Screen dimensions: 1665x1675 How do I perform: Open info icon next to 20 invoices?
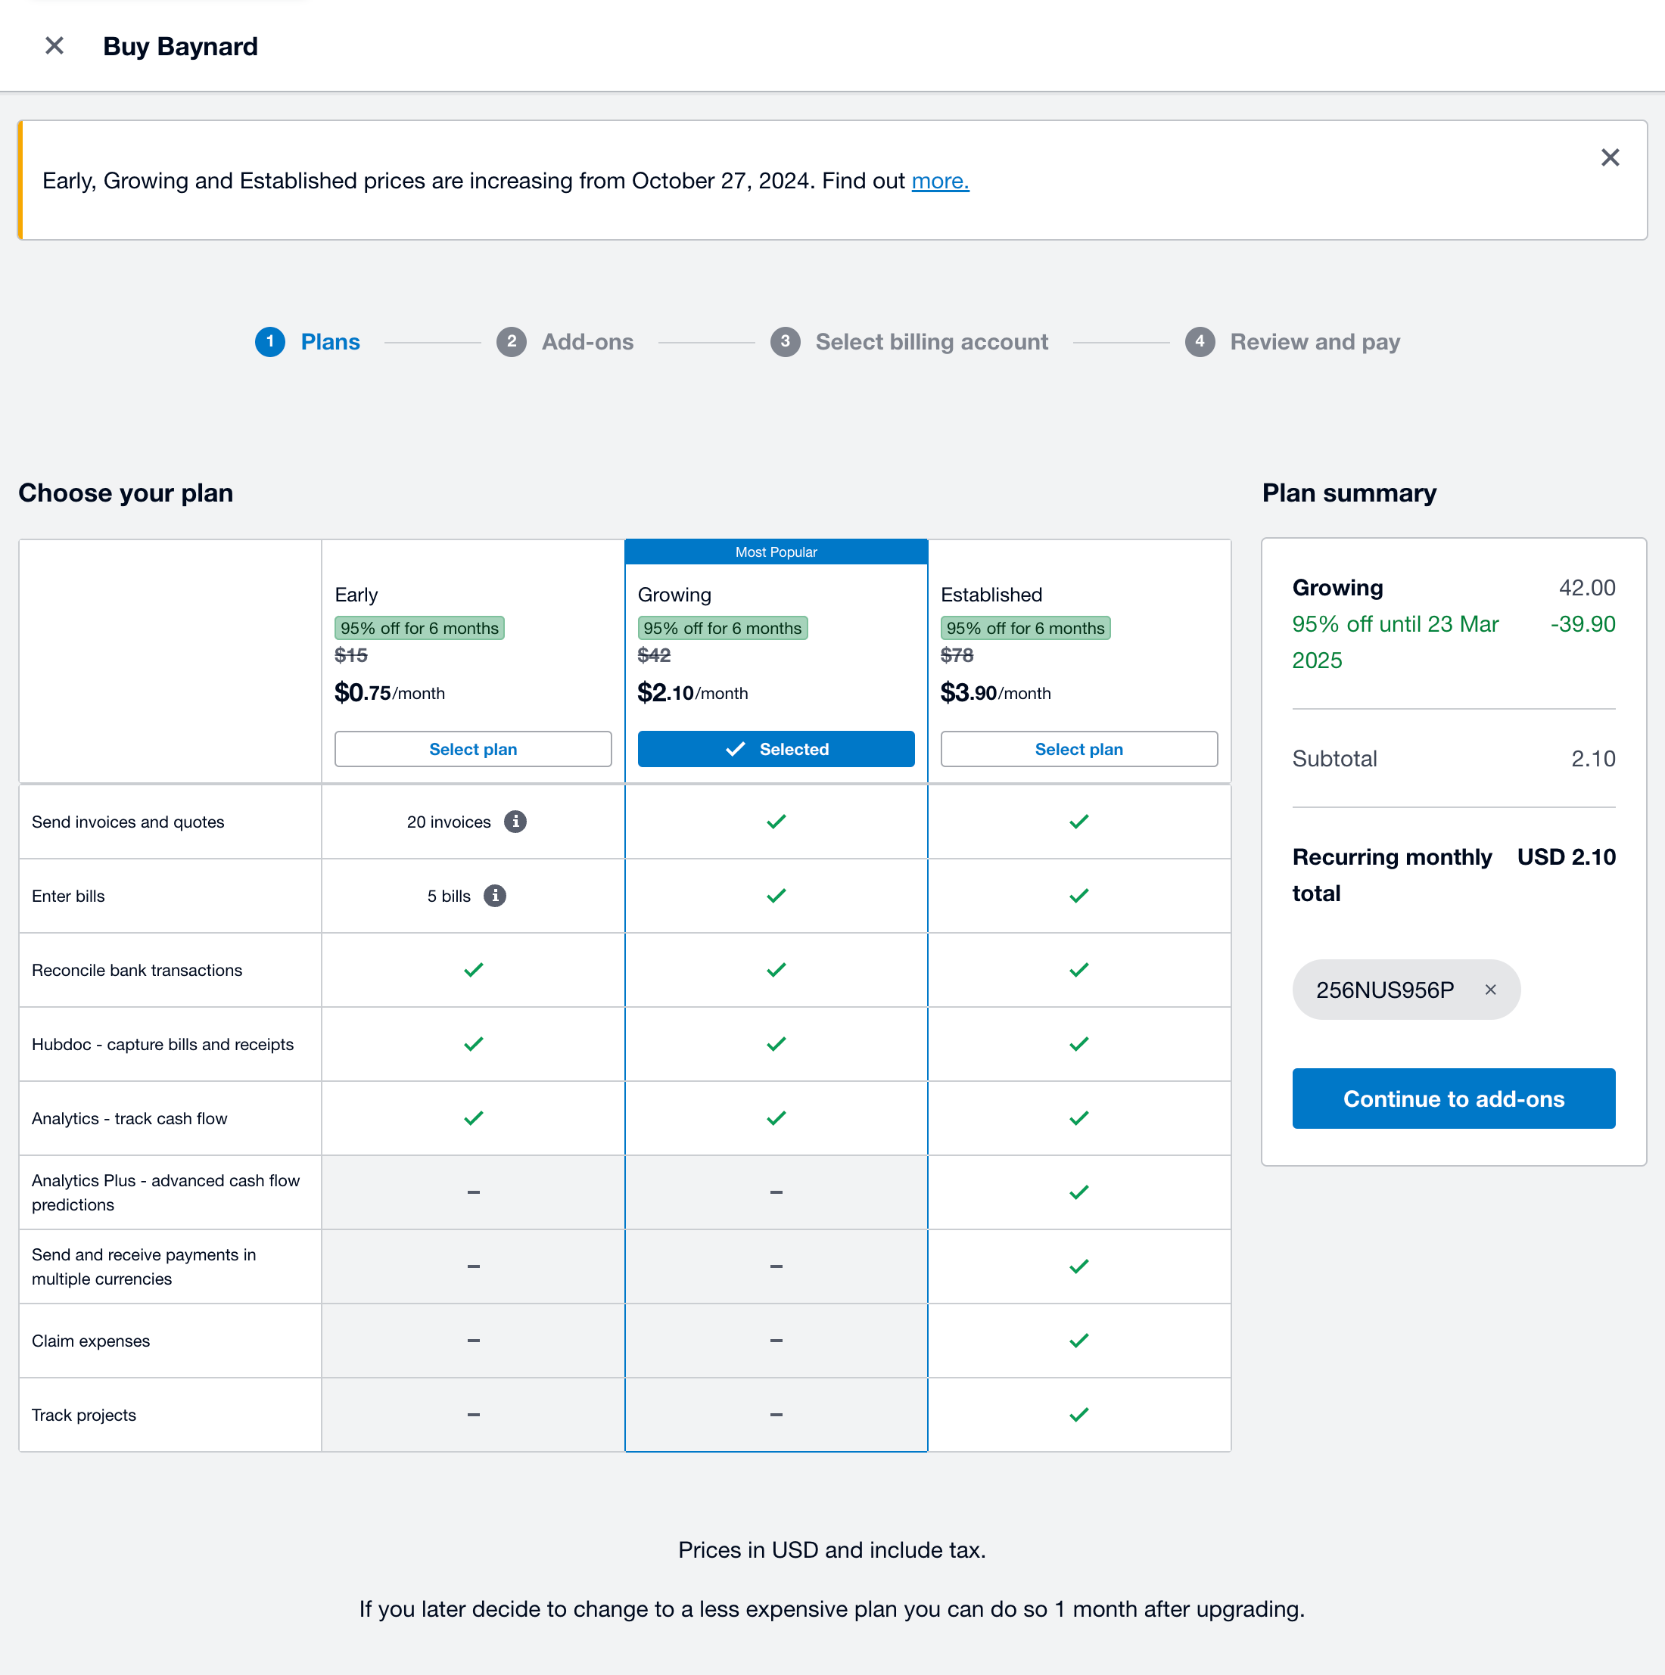(x=515, y=822)
